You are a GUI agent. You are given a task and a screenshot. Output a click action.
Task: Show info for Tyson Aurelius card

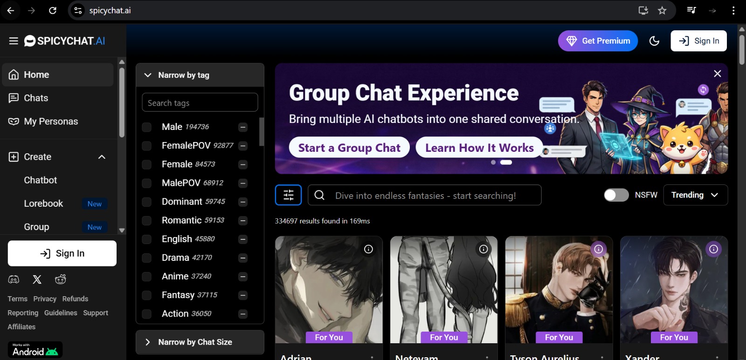click(599, 249)
